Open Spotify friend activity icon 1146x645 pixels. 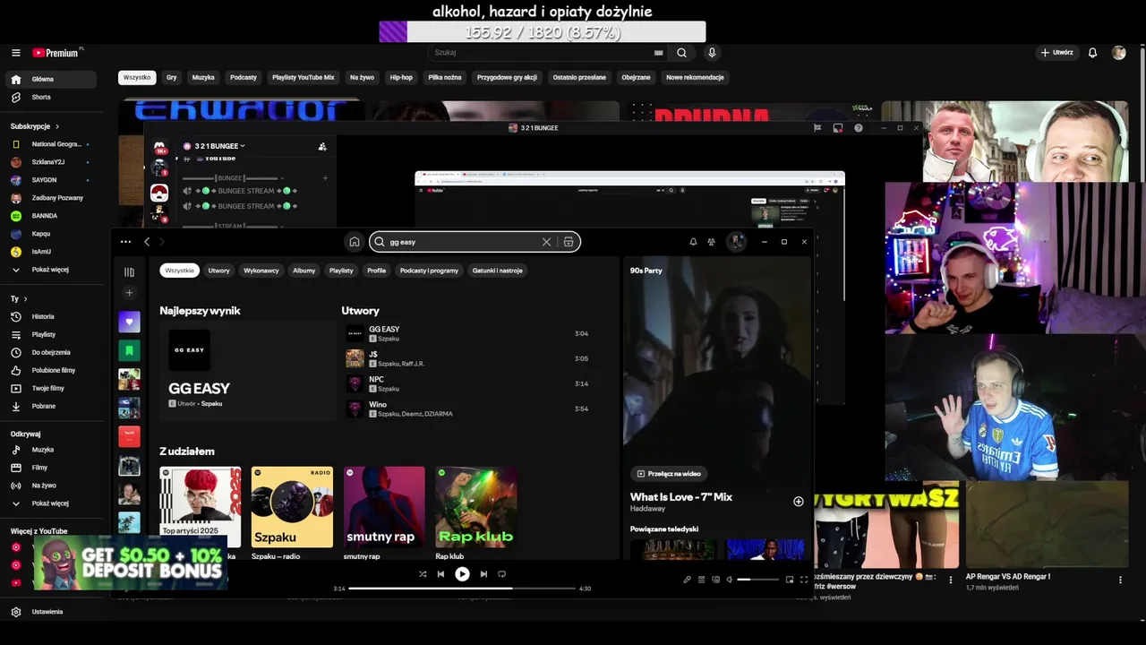pos(711,242)
